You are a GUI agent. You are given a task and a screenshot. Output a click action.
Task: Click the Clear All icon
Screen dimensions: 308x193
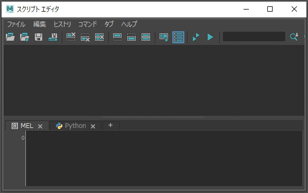(99, 37)
